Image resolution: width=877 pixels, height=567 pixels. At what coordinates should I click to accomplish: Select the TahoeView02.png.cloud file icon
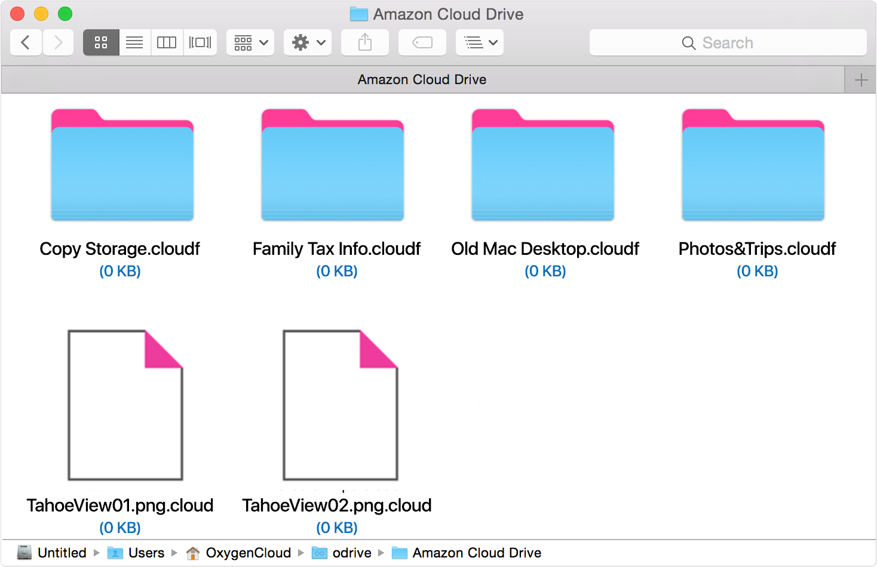(x=341, y=405)
